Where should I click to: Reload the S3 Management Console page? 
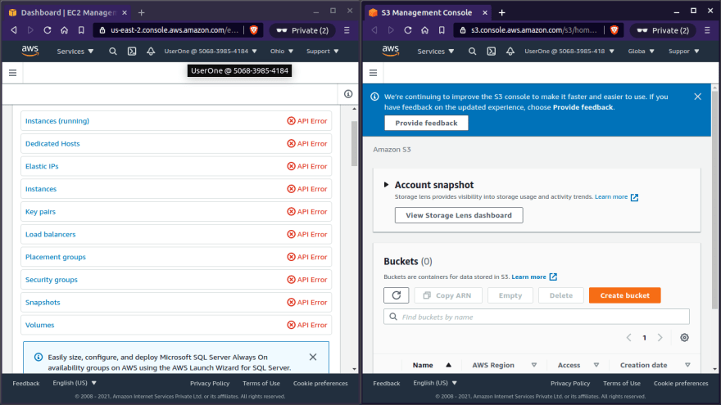coord(408,30)
